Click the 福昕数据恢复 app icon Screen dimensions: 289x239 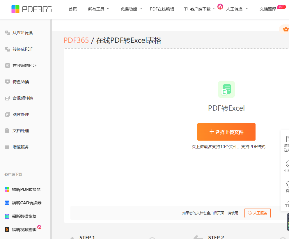(x=7, y=216)
